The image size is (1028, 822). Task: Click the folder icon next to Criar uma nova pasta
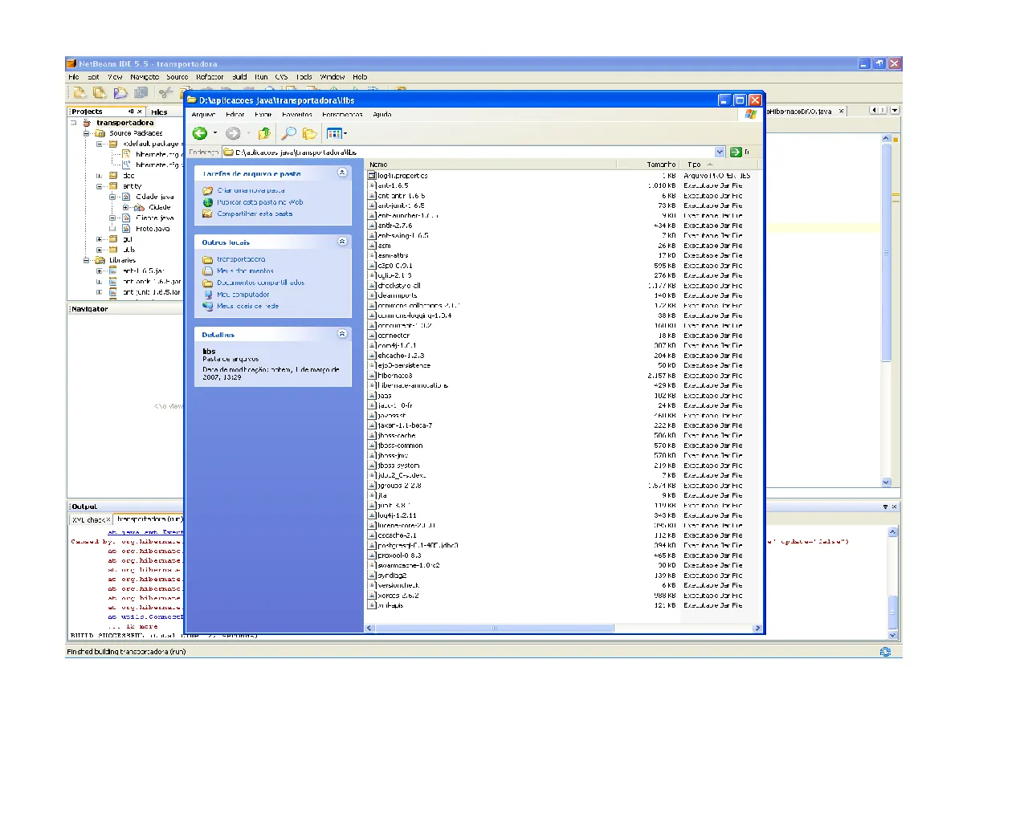click(208, 191)
